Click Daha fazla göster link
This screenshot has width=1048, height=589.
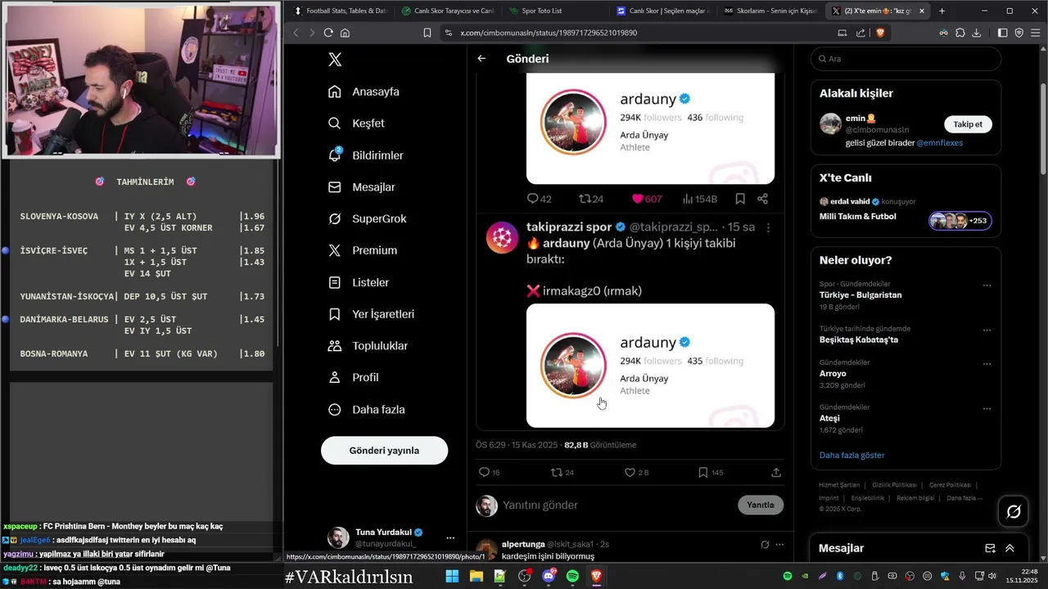851,455
